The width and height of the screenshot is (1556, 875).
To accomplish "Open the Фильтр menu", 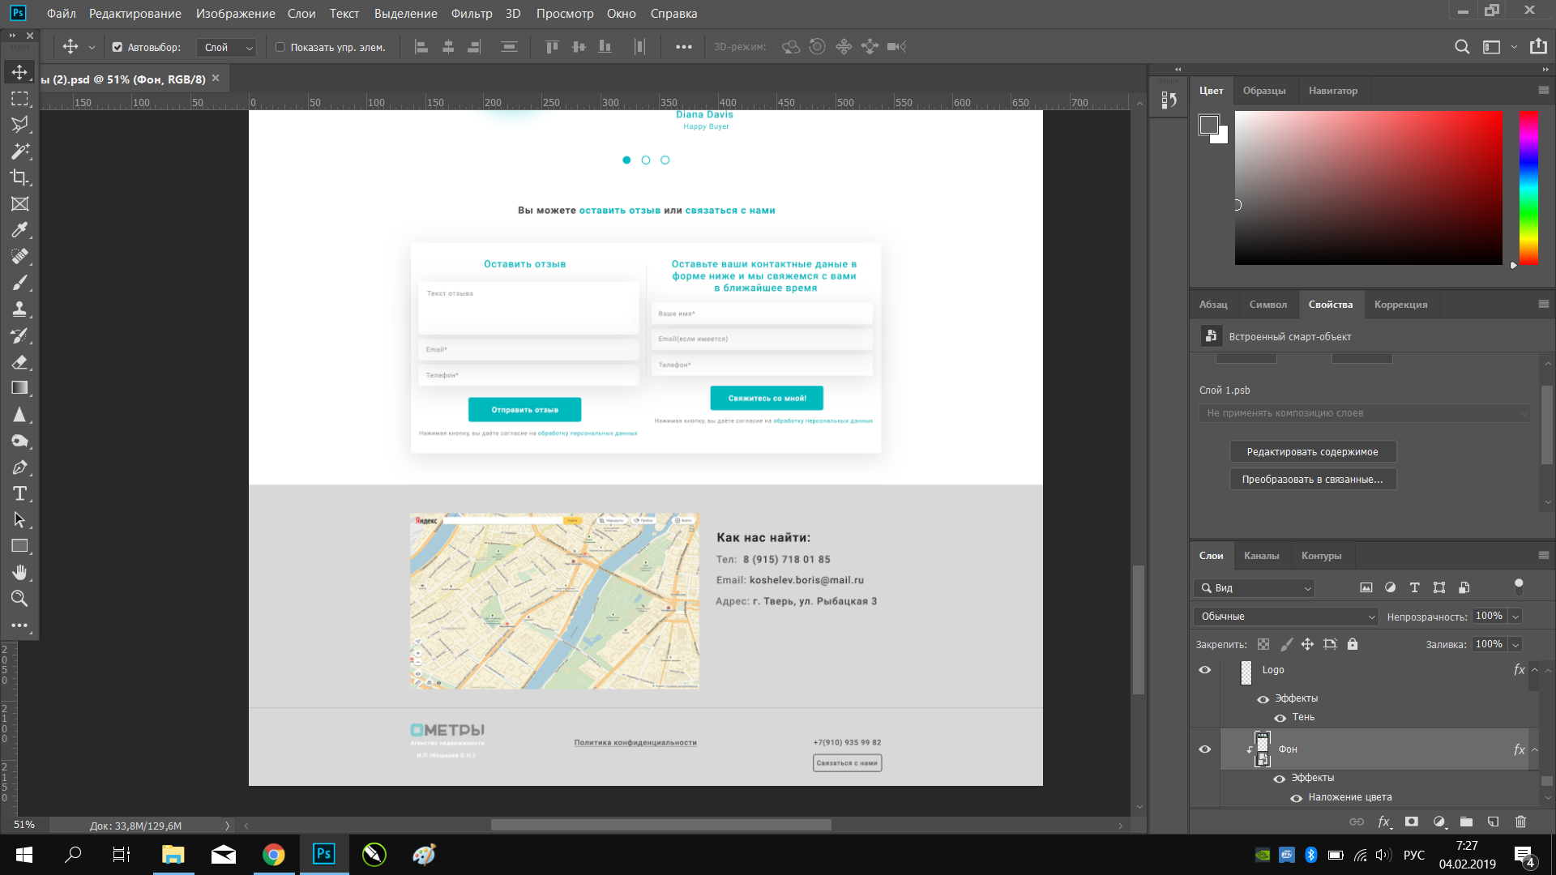I will tap(472, 14).
